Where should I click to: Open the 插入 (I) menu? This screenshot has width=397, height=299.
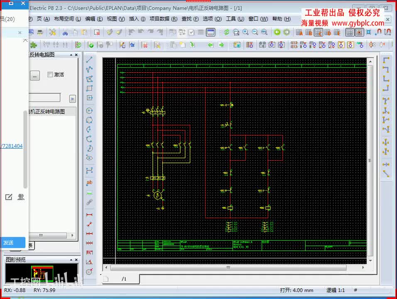pyautogui.click(x=137, y=19)
